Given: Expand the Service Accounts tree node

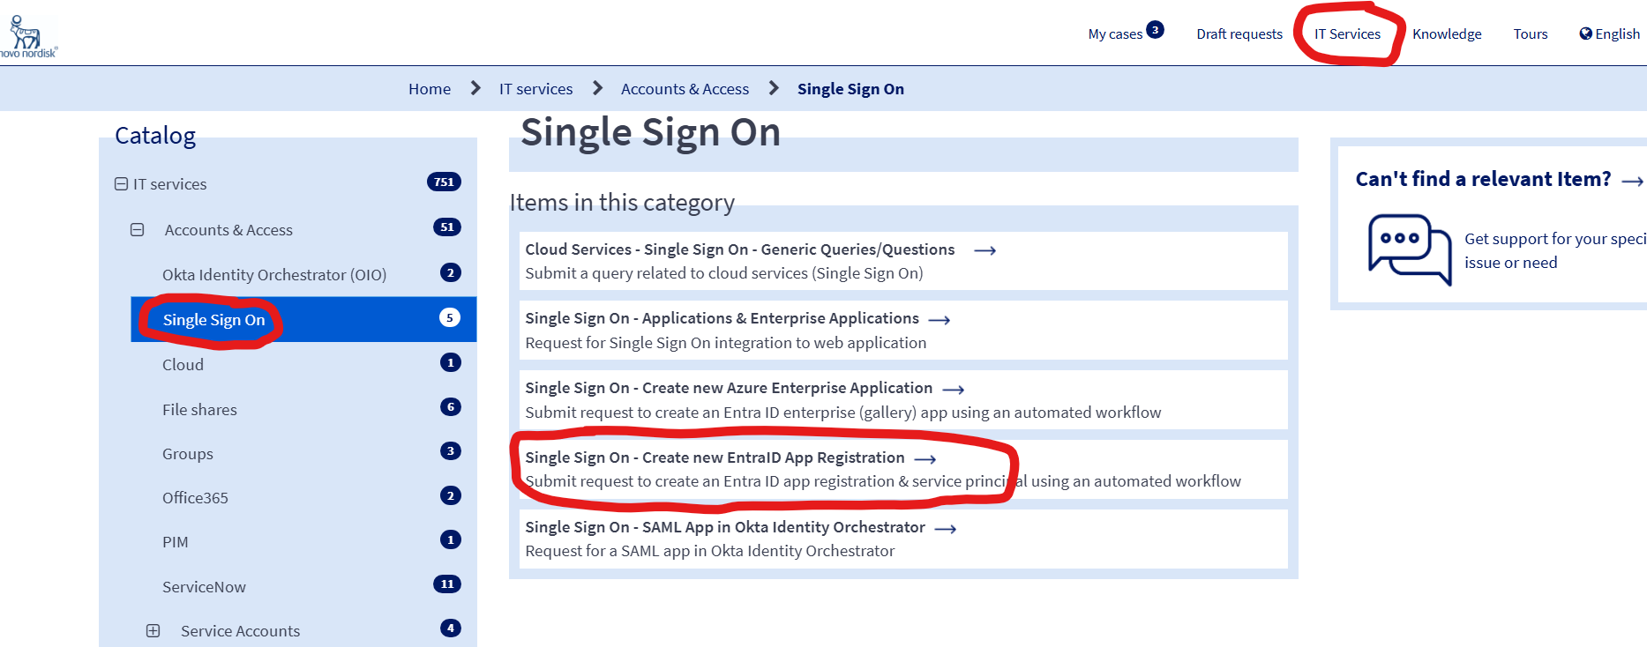Looking at the screenshot, I should (153, 631).
